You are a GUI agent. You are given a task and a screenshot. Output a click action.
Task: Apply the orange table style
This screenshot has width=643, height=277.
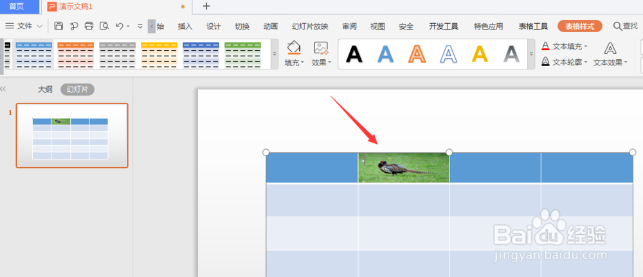tap(75, 54)
